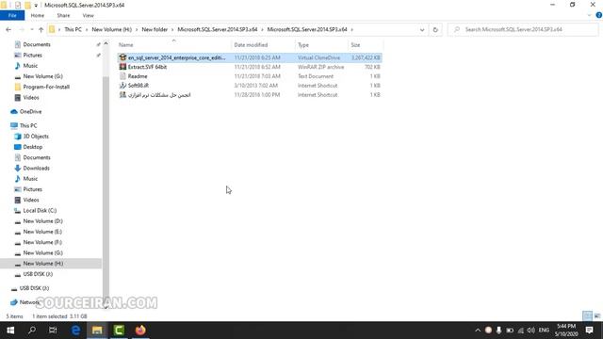This screenshot has height=339, width=603.
Task: Select the Extract.SVF 64bit archive icon
Action: coord(122,67)
